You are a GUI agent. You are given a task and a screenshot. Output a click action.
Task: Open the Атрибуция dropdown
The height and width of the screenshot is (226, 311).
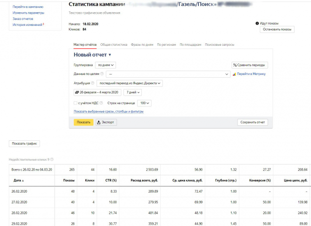130,83
